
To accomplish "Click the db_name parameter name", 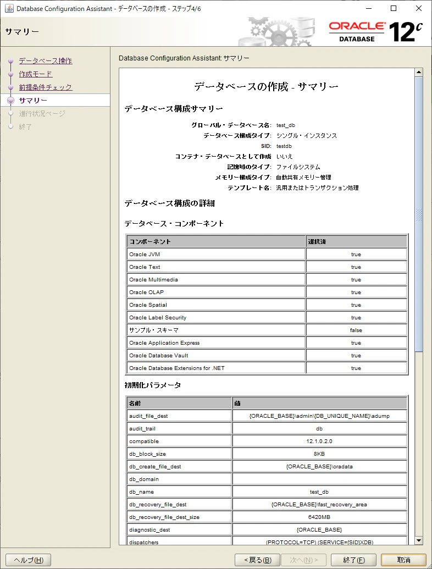I will tap(141, 492).
